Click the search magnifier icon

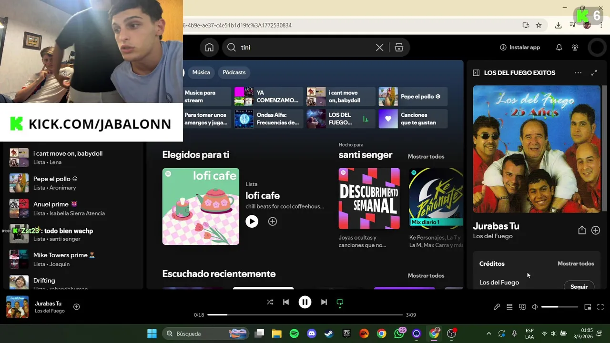[232, 47]
